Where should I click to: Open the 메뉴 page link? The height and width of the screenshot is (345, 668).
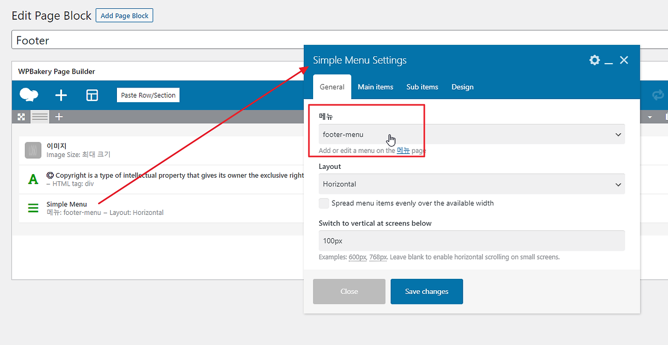403,150
